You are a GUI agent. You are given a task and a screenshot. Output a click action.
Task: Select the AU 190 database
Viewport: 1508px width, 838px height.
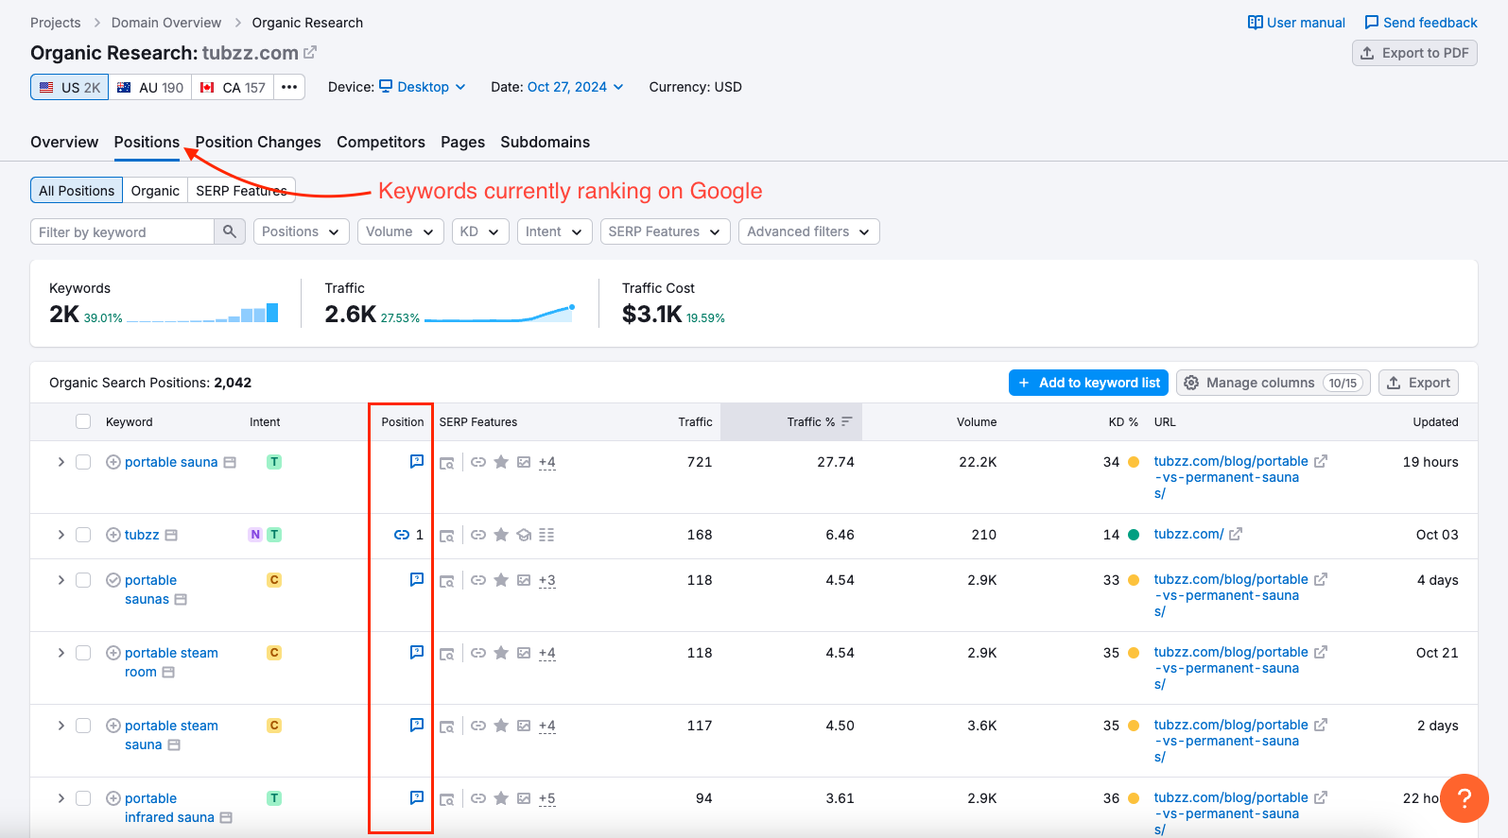[x=150, y=87]
